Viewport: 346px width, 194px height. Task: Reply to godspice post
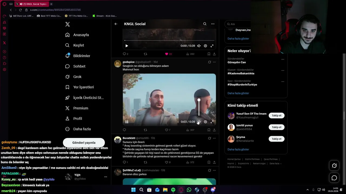[124, 130]
